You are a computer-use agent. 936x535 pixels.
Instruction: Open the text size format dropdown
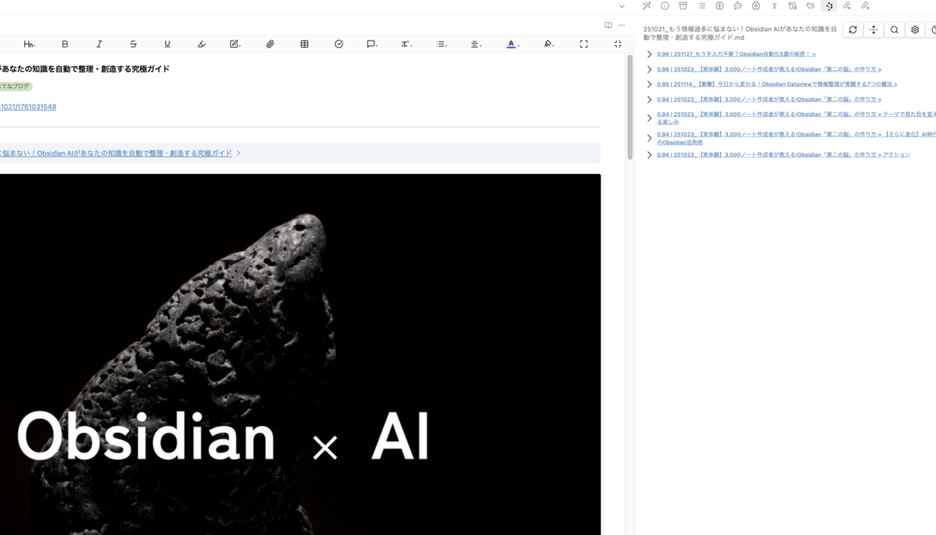[x=406, y=44]
